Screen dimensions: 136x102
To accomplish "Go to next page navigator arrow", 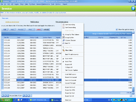I will point(26,96).
